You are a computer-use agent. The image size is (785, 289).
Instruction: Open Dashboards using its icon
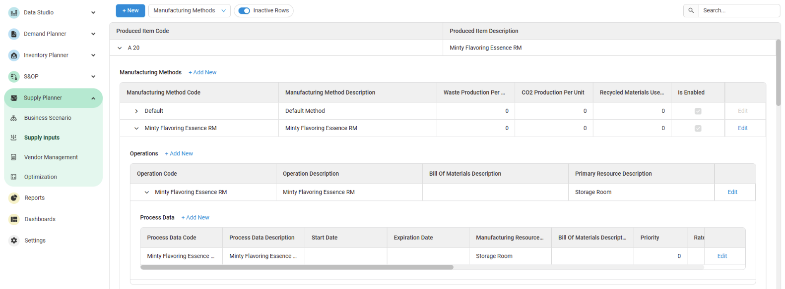point(14,219)
